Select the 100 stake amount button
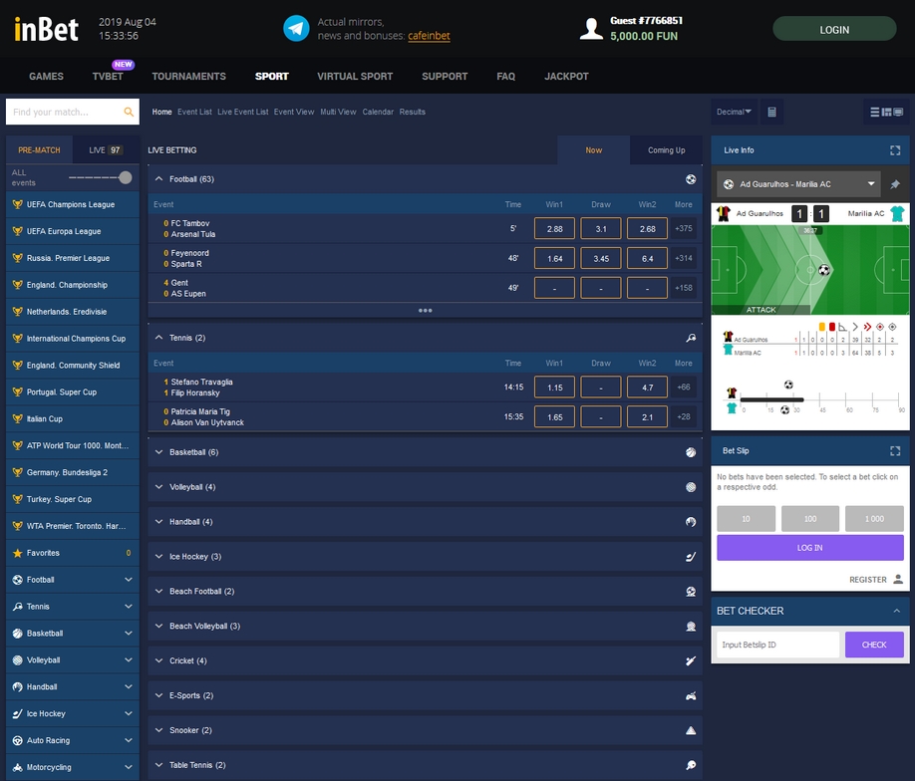The width and height of the screenshot is (915, 781). pos(810,519)
